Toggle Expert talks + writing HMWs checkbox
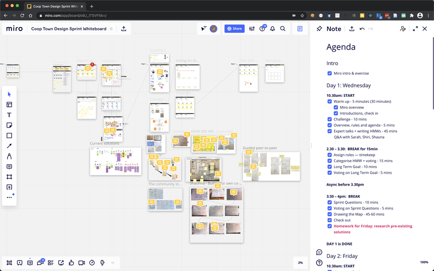The height and width of the screenshot is (271, 434). point(330,131)
